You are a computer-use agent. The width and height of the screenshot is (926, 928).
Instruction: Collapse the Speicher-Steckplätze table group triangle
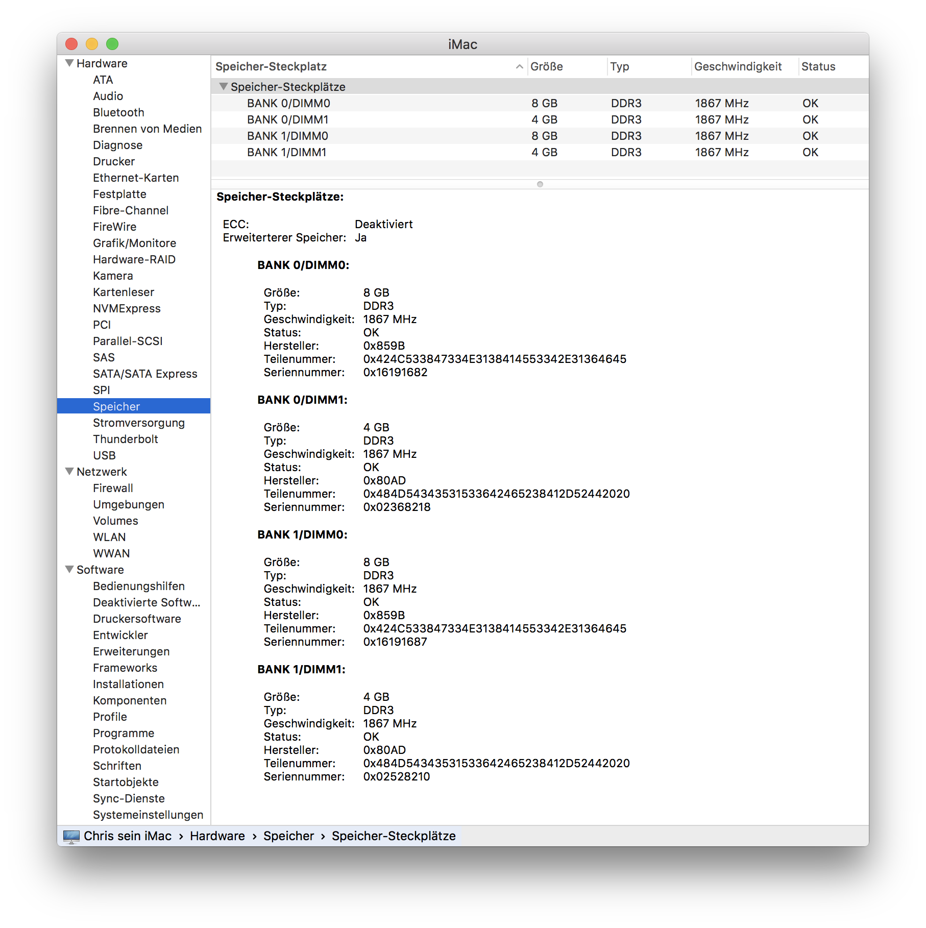tap(223, 87)
